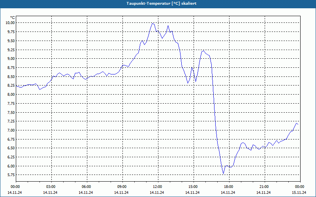This screenshot has width=316, height=197.
Task: Select the '14.11.24' date under 06:00
Action: coord(86,192)
